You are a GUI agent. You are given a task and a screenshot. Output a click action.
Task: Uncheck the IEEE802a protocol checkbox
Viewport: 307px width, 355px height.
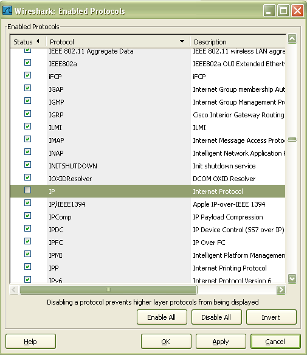(27, 62)
